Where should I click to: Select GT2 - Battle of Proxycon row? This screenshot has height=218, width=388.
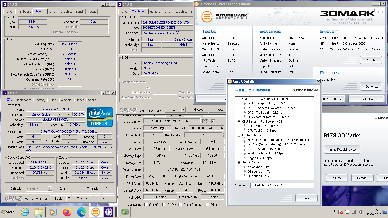tap(271, 108)
